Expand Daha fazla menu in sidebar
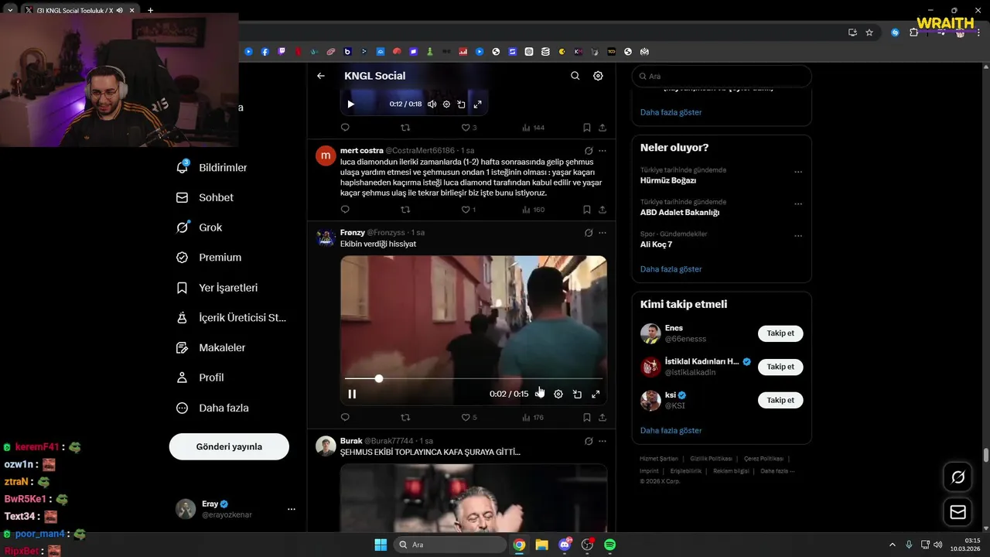990x557 pixels. coord(213,408)
